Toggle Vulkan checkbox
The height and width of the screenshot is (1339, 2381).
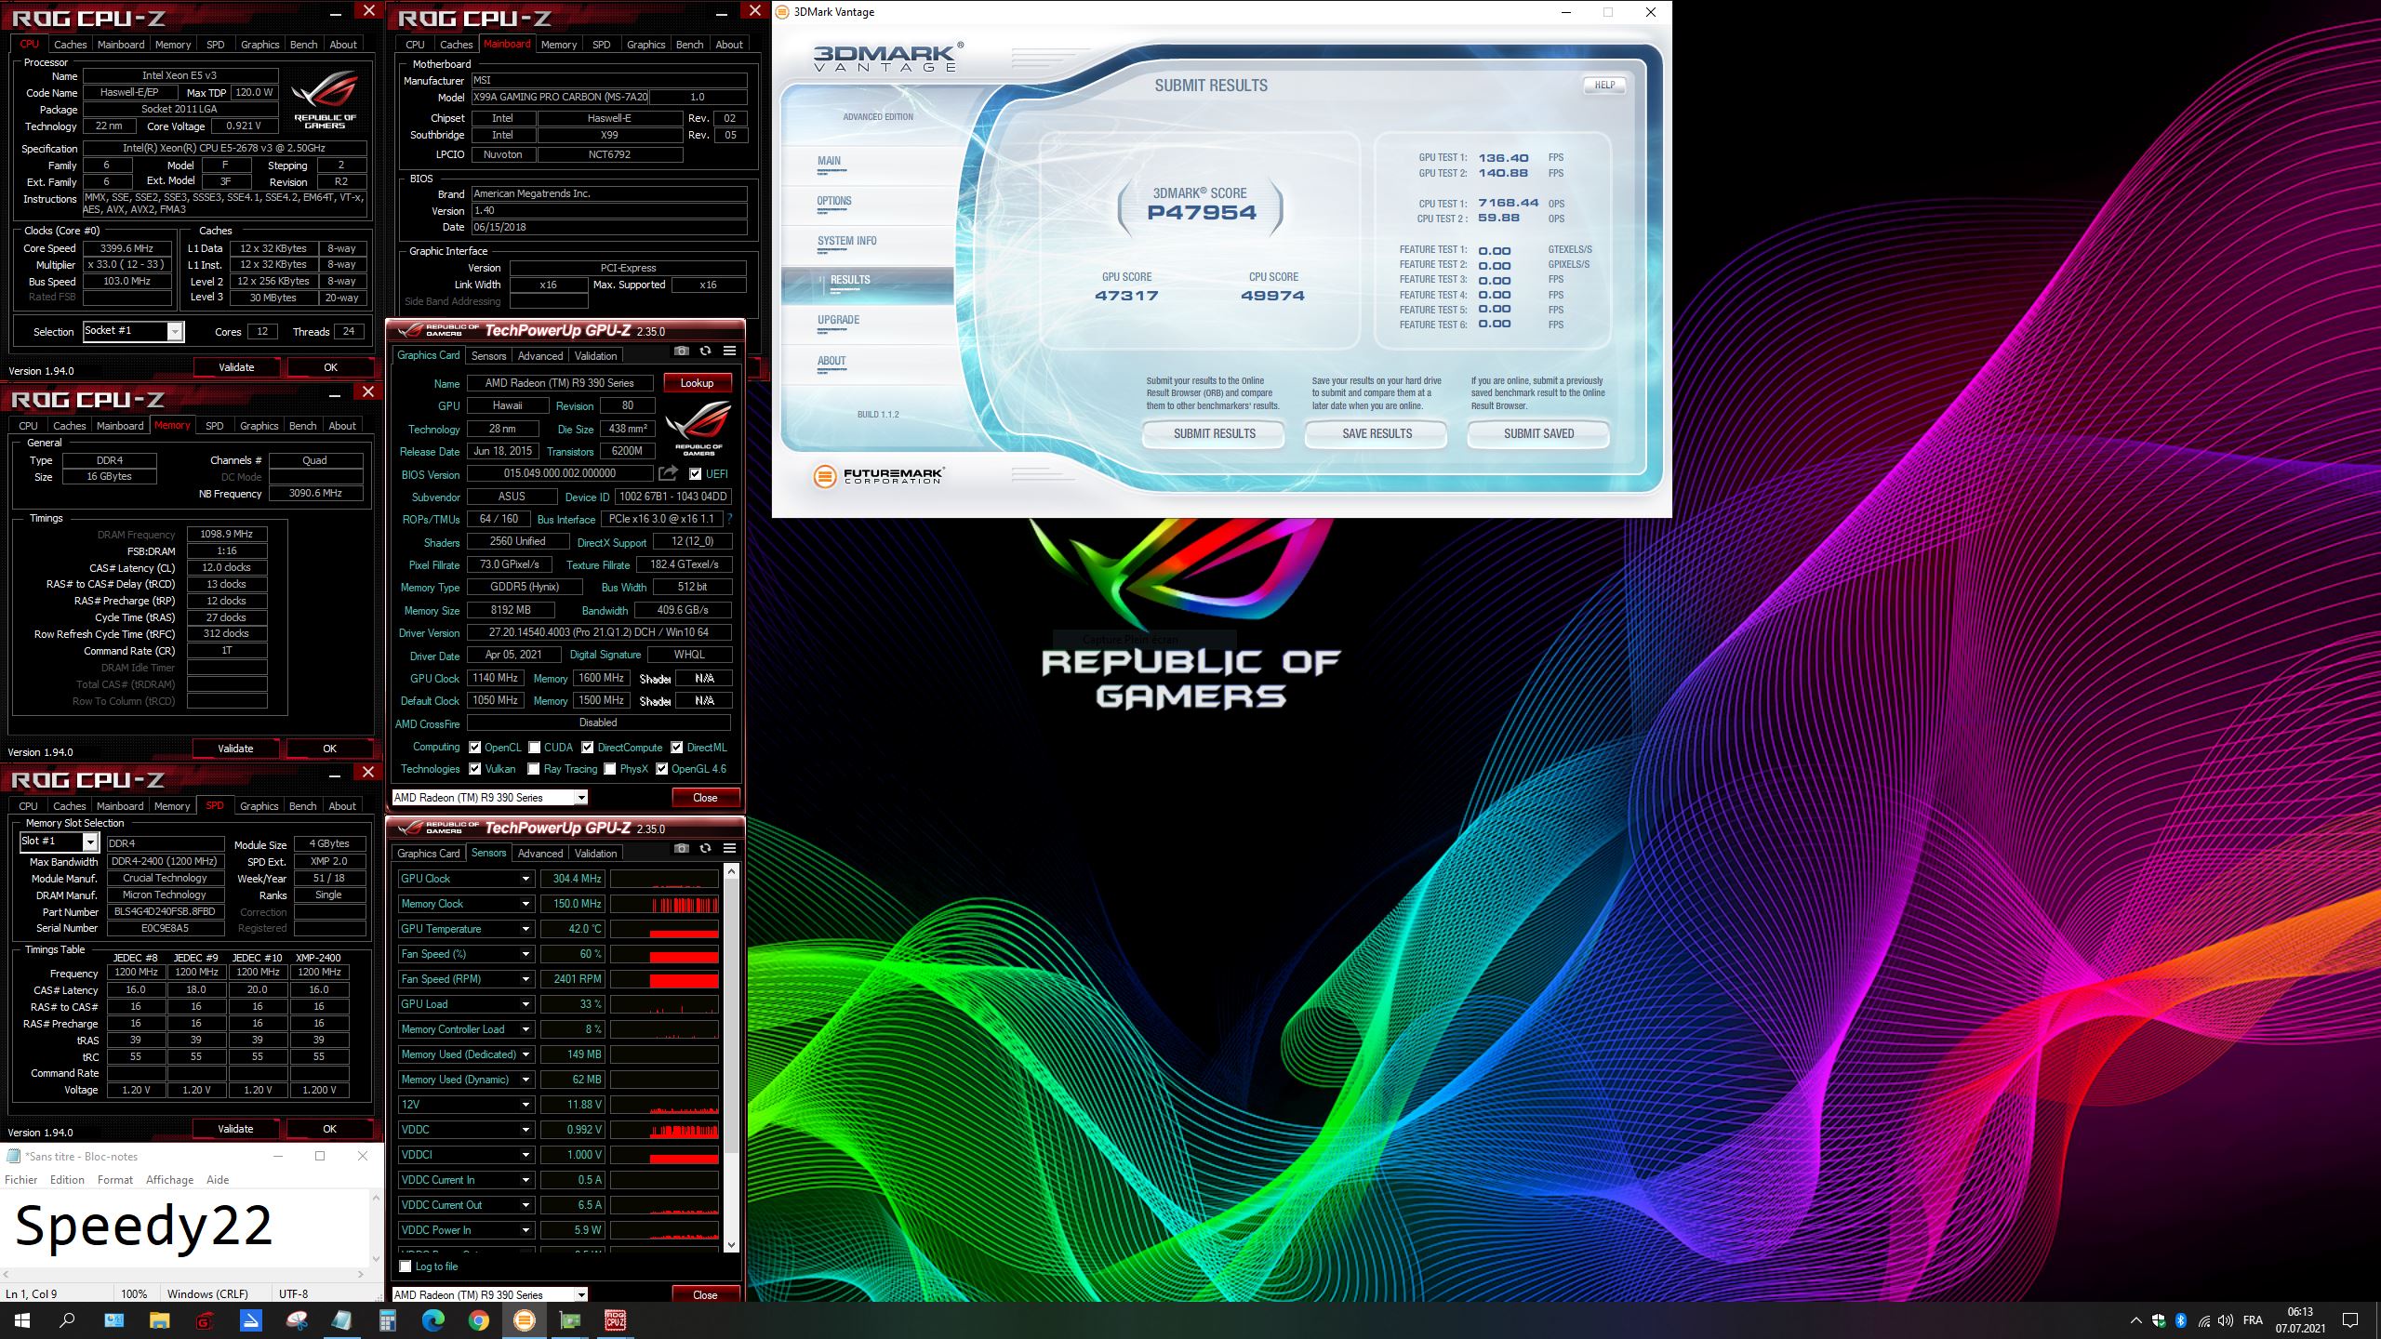475,769
